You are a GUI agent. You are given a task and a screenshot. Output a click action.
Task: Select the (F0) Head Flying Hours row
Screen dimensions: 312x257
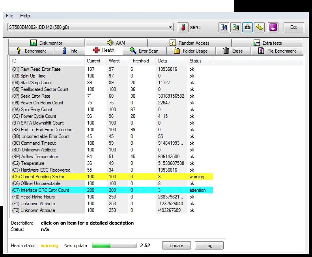pyautogui.click(x=112, y=197)
